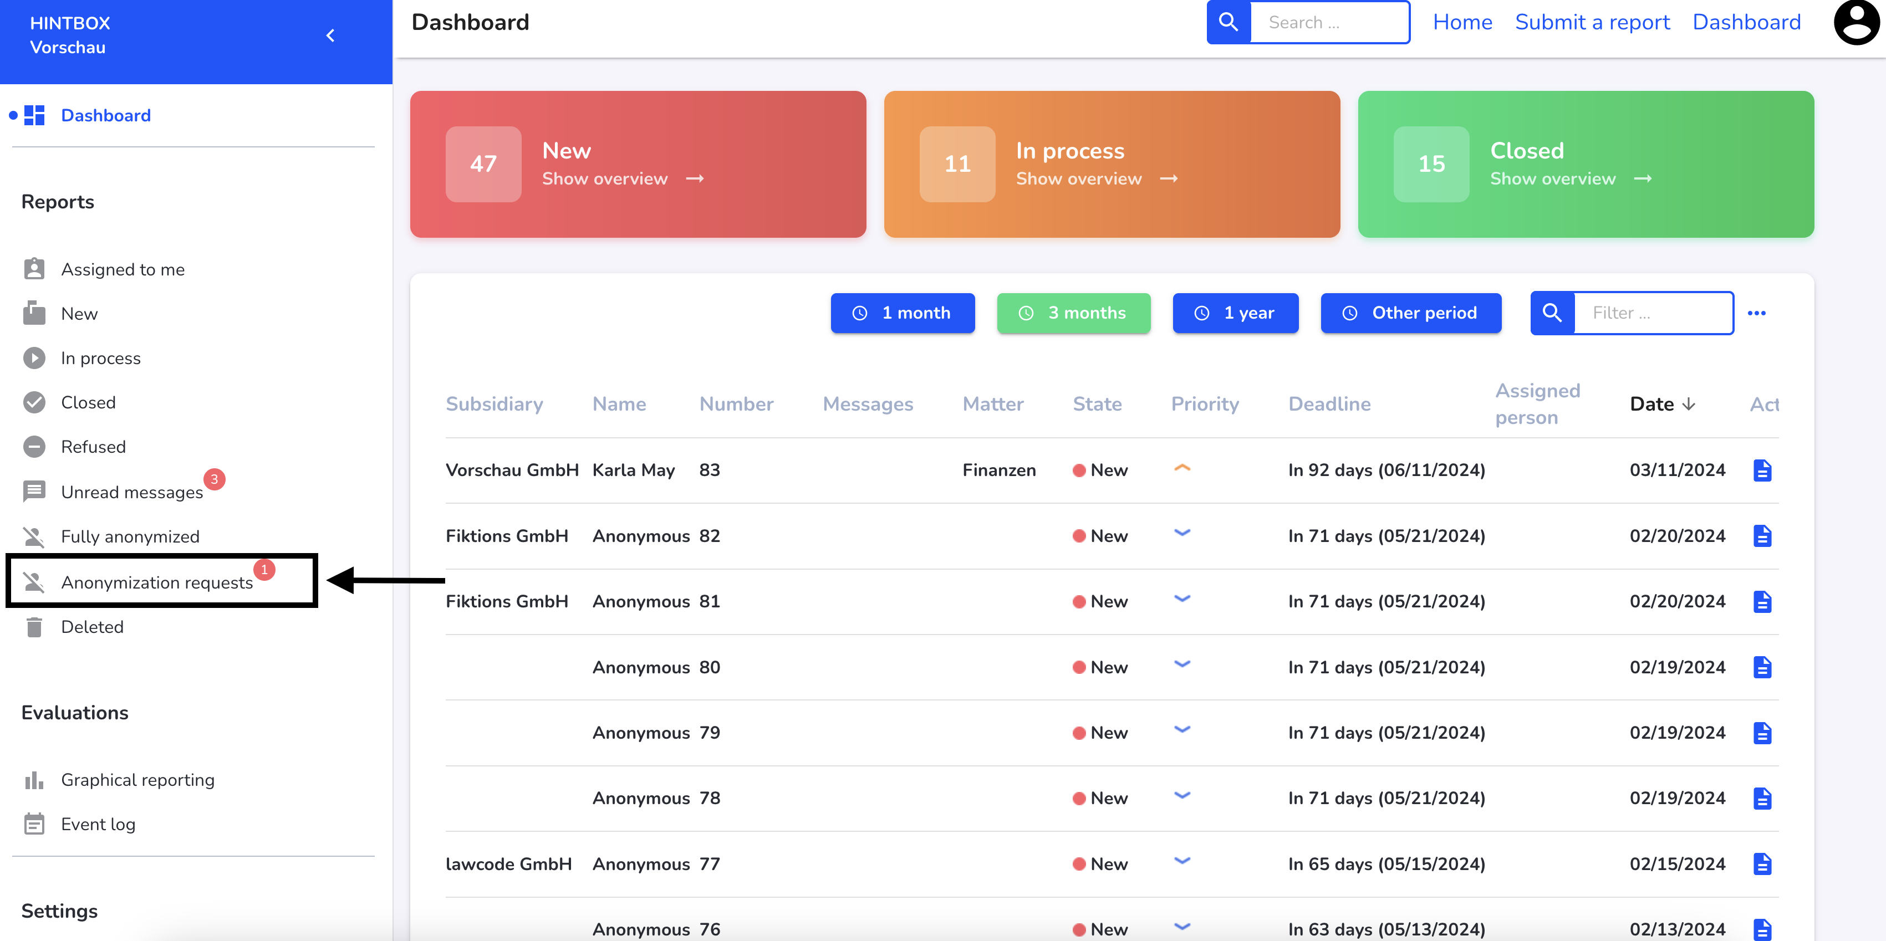Sort by Subsidiary column header
This screenshot has height=941, width=1886.
pyautogui.click(x=494, y=404)
